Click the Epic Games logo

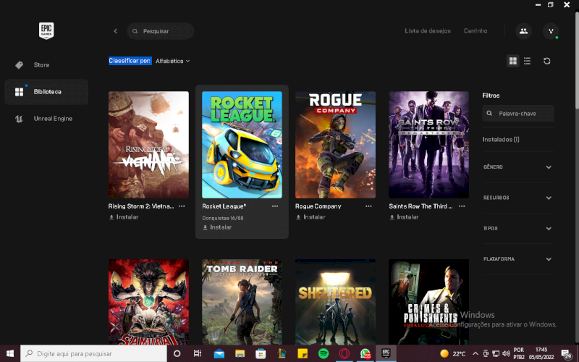(46, 30)
